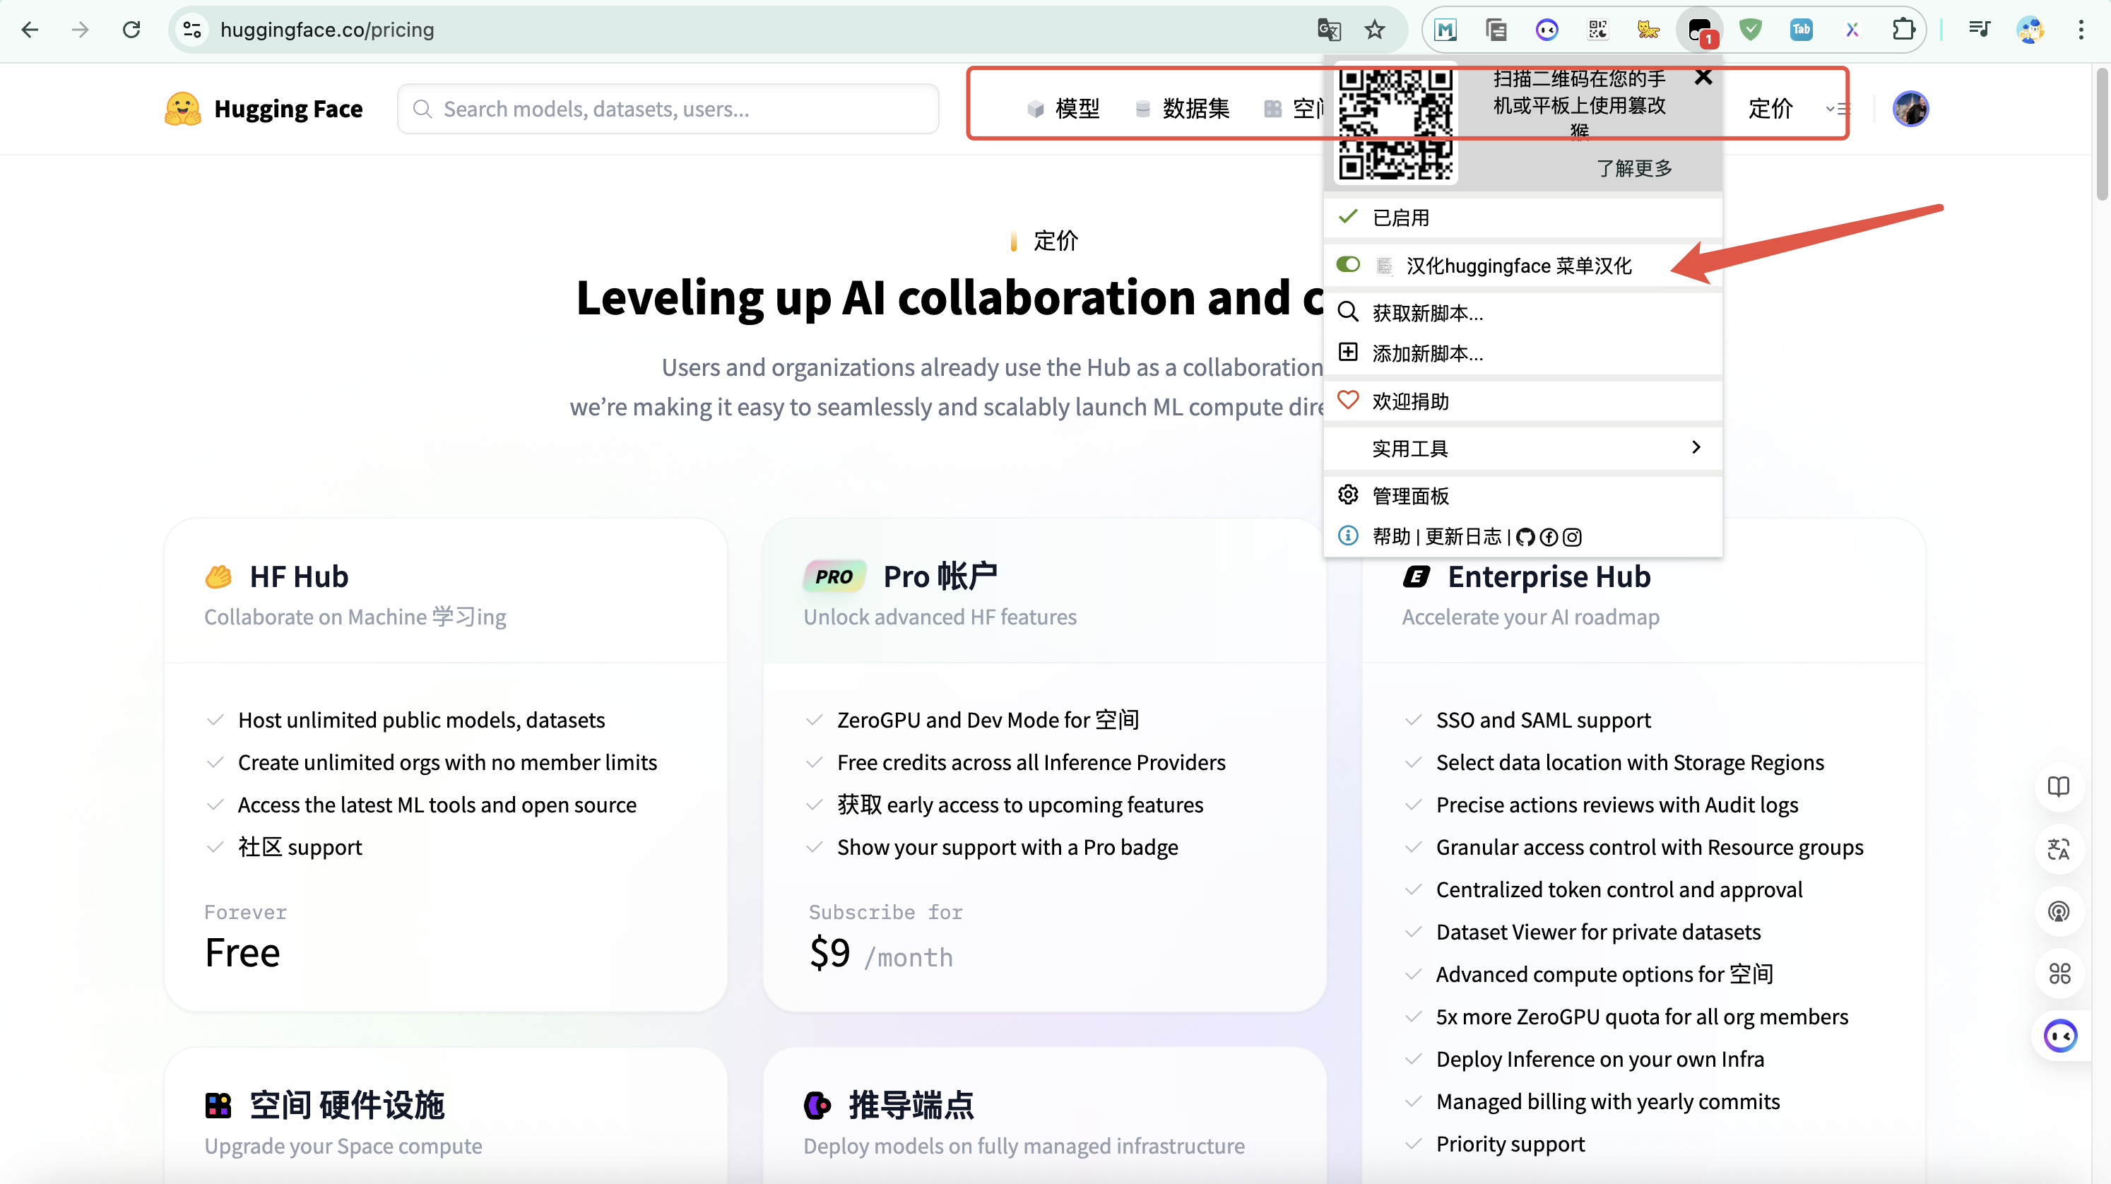This screenshot has height=1184, width=2111.
Task: Click "Priority support" feature line
Action: (x=1510, y=1144)
